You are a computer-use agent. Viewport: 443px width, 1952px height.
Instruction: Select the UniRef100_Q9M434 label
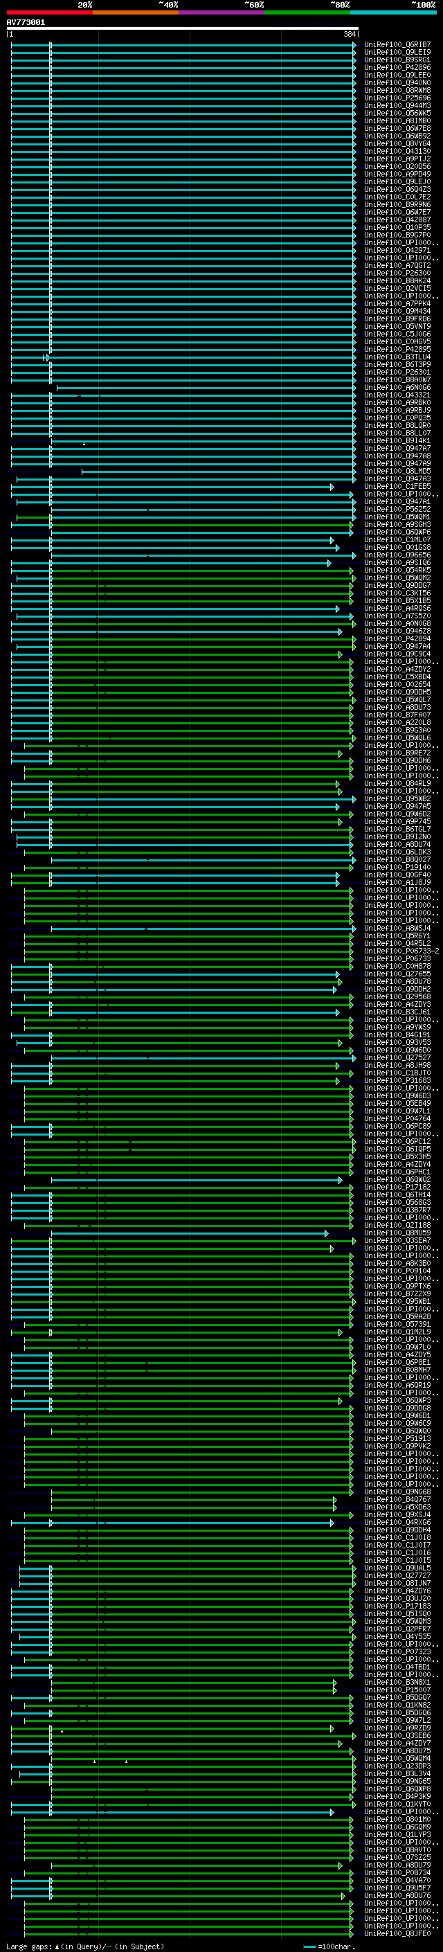397,312
